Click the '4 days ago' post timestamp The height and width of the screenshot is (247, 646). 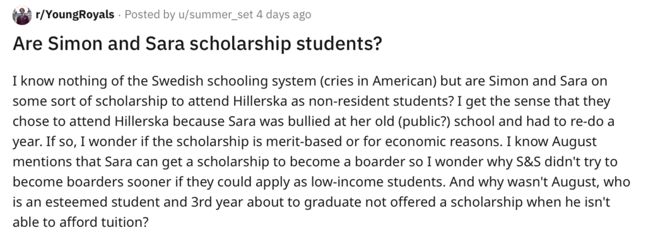283,15
